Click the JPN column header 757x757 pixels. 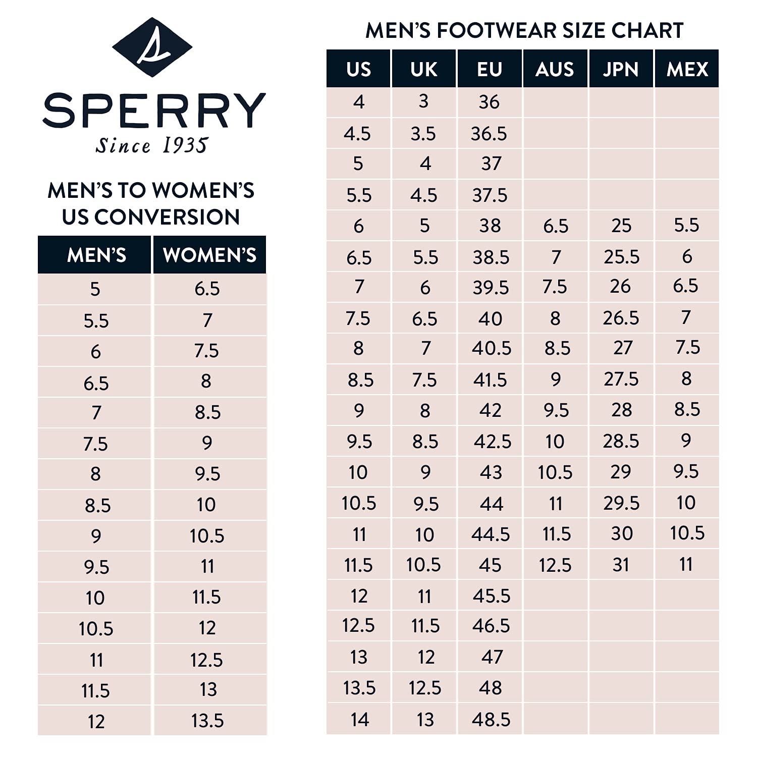(621, 69)
